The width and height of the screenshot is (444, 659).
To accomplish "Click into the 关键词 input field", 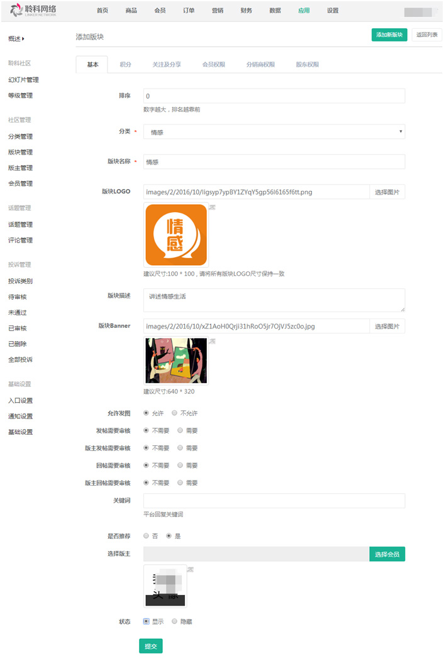I will pyautogui.click(x=274, y=501).
